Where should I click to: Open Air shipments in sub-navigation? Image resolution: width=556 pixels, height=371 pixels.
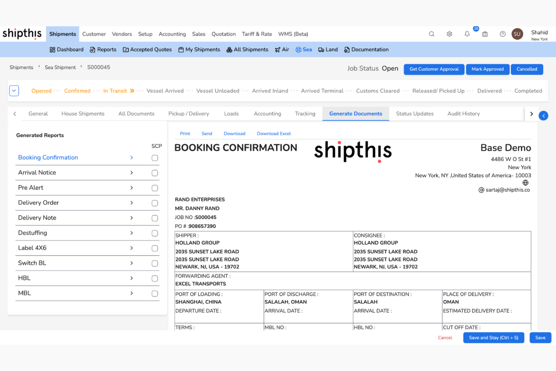click(282, 50)
